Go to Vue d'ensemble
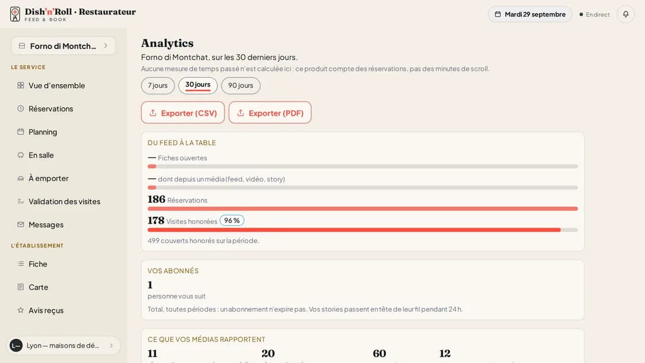645x363 pixels. (x=63, y=86)
